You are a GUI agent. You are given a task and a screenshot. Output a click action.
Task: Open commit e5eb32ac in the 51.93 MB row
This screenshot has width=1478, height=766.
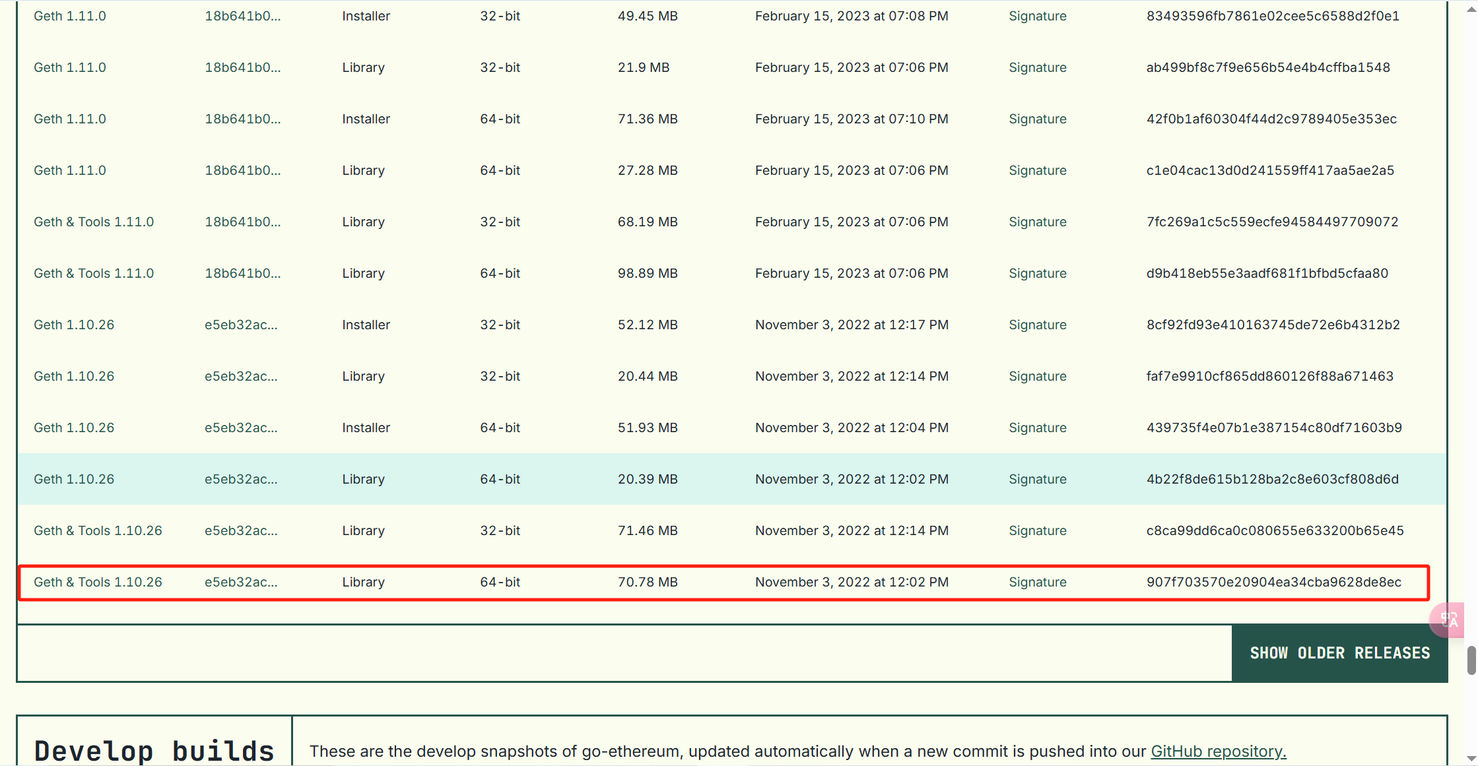(x=241, y=428)
